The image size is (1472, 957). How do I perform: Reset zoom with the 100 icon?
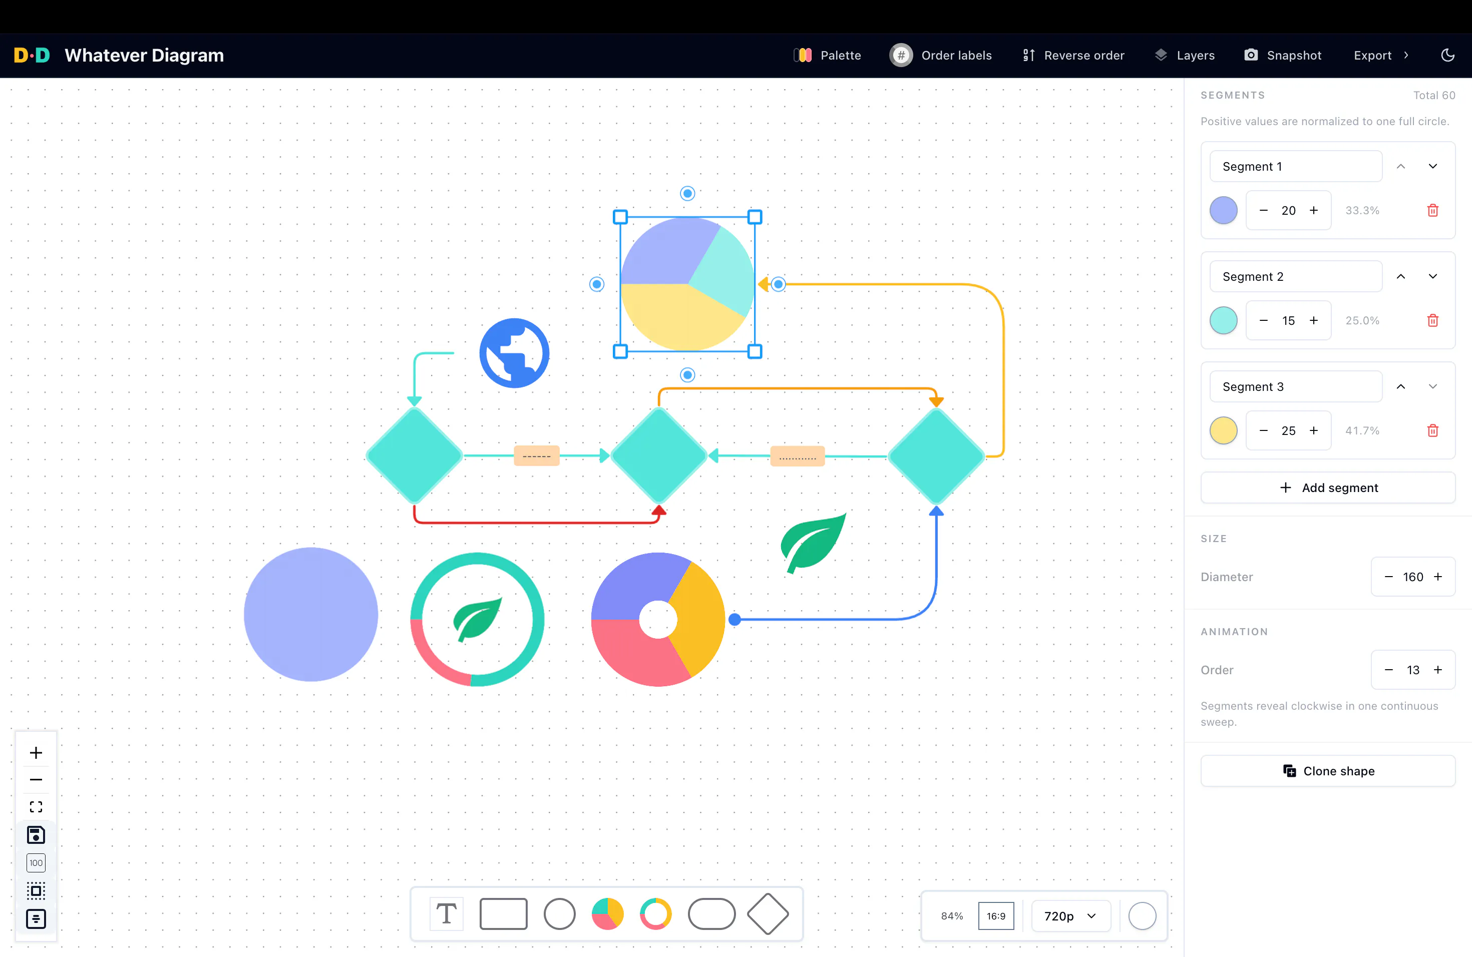coord(36,862)
